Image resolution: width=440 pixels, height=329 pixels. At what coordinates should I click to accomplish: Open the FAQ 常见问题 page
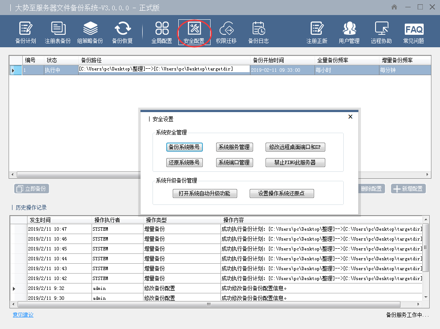[x=413, y=33]
